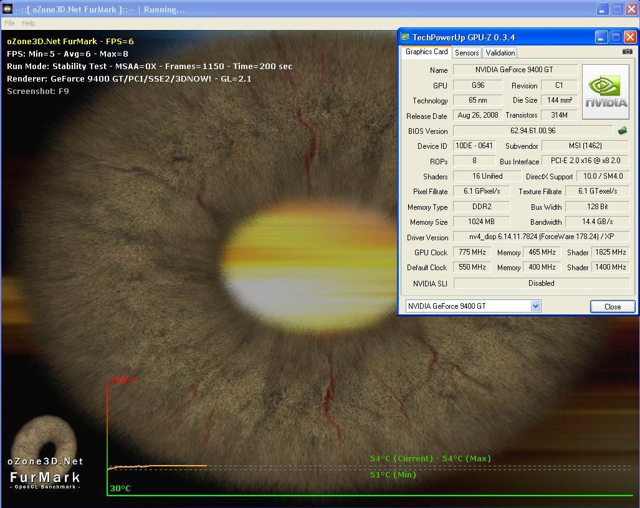Click the Shaders value 16 Unified
This screenshot has width=640, height=508.
487,176
